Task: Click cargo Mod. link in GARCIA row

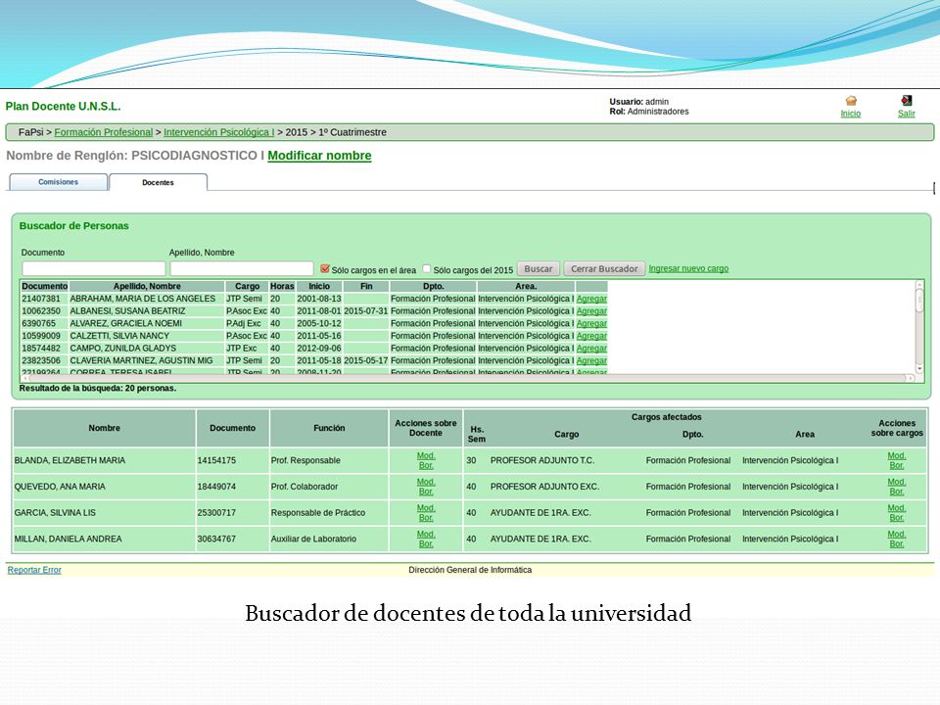Action: [x=896, y=508]
